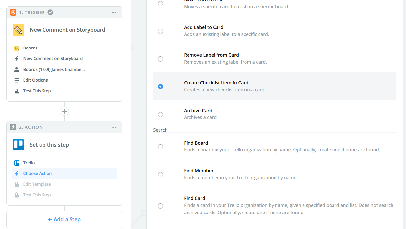Click the Add a Step button
Screen dimensions: 406x229
[x=64, y=219]
